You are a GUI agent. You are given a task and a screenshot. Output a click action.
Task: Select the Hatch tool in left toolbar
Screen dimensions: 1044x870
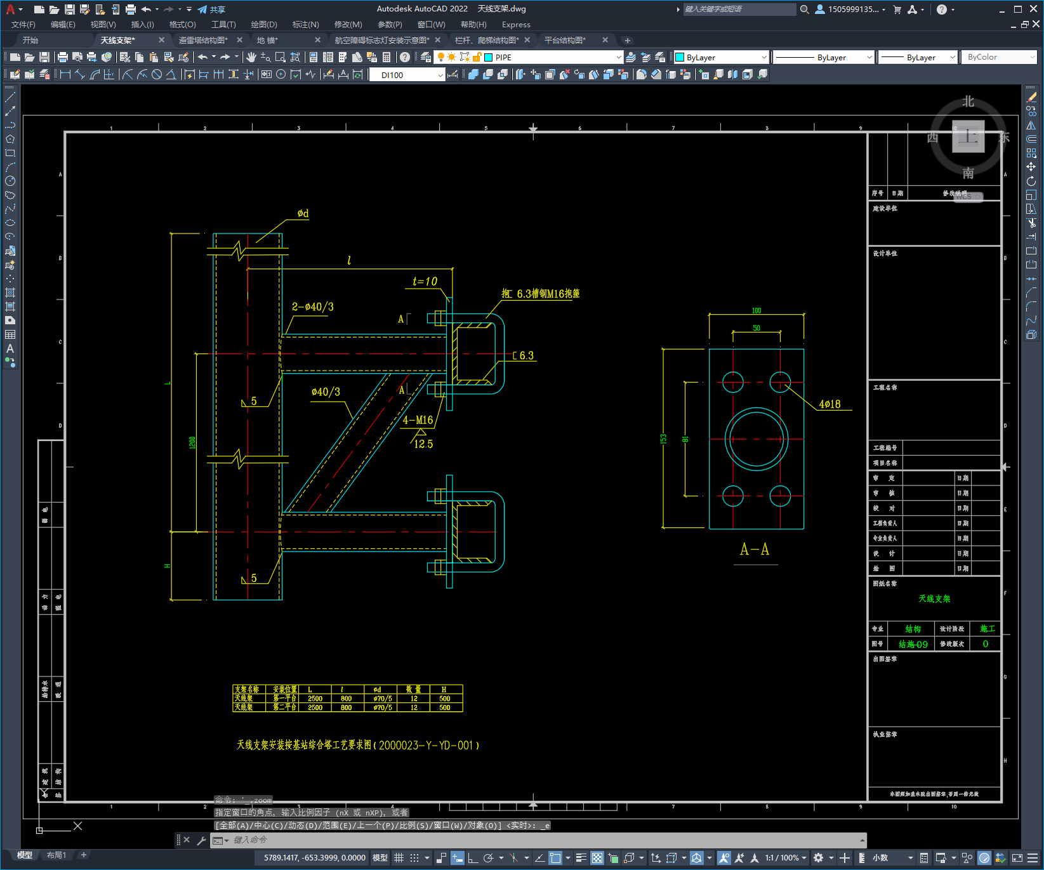tap(10, 293)
